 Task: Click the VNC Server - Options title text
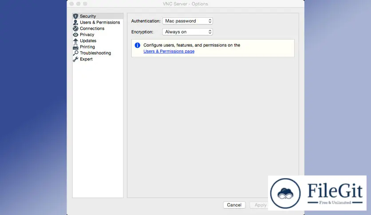pyautogui.click(x=185, y=4)
